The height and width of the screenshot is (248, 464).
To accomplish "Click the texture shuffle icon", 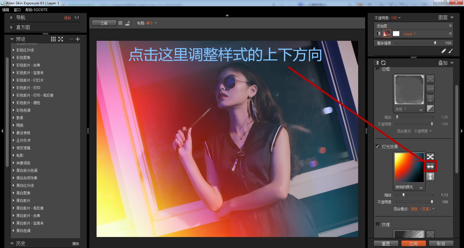I will (x=430, y=234).
